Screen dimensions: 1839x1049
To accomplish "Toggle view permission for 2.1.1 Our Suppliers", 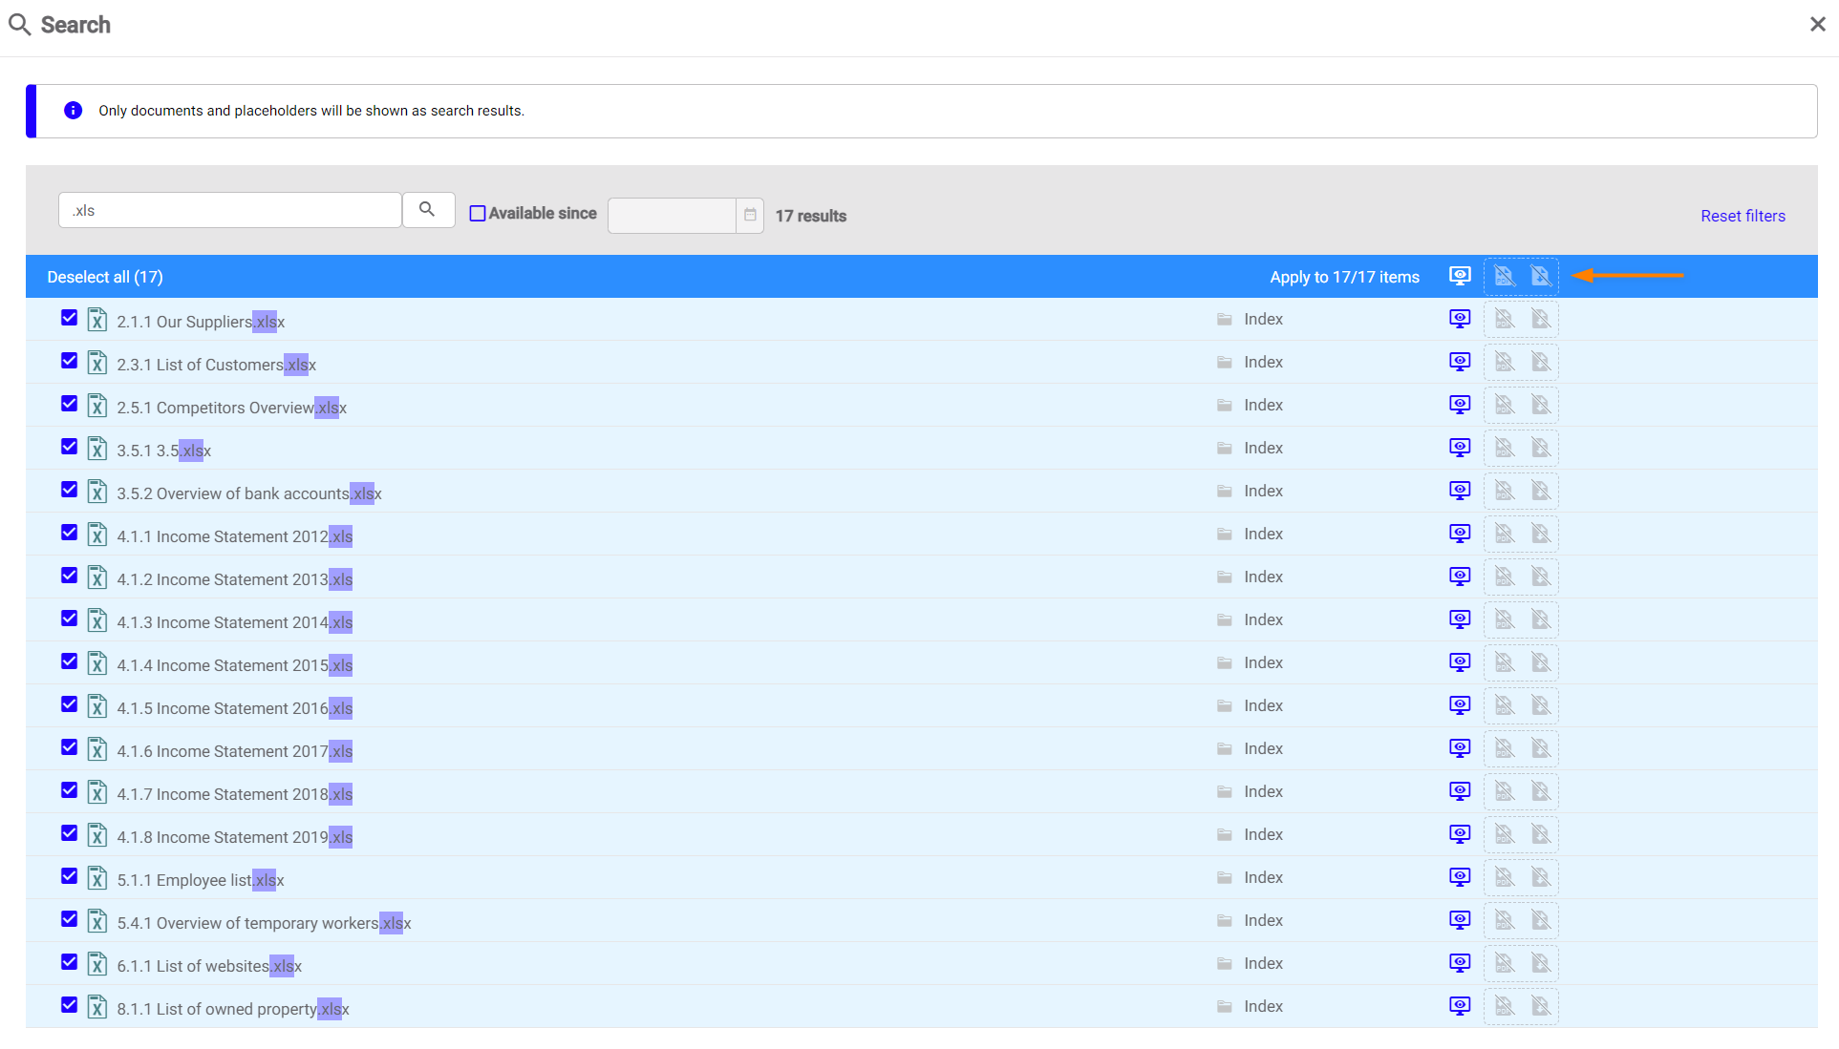I will [x=1459, y=319].
